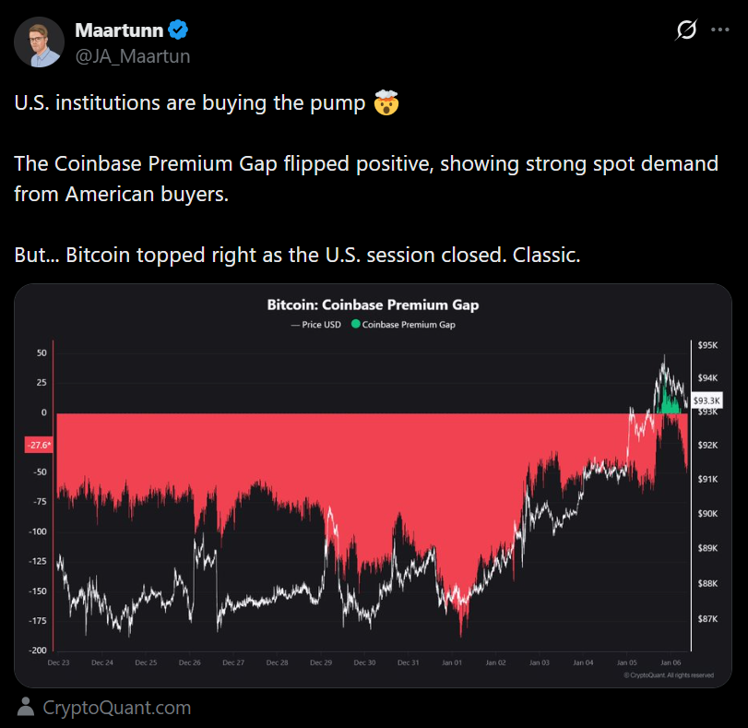Select the Dec 23 date on the axis
Screen dimensions: 748x728
(x=58, y=662)
